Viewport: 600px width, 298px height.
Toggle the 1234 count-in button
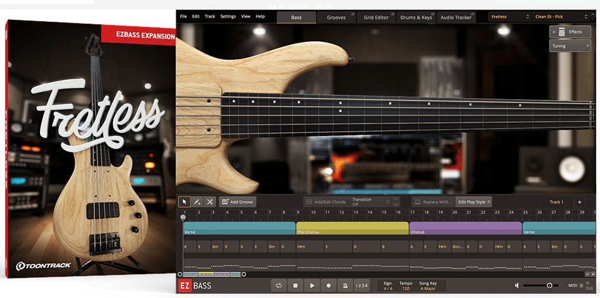pos(362,286)
